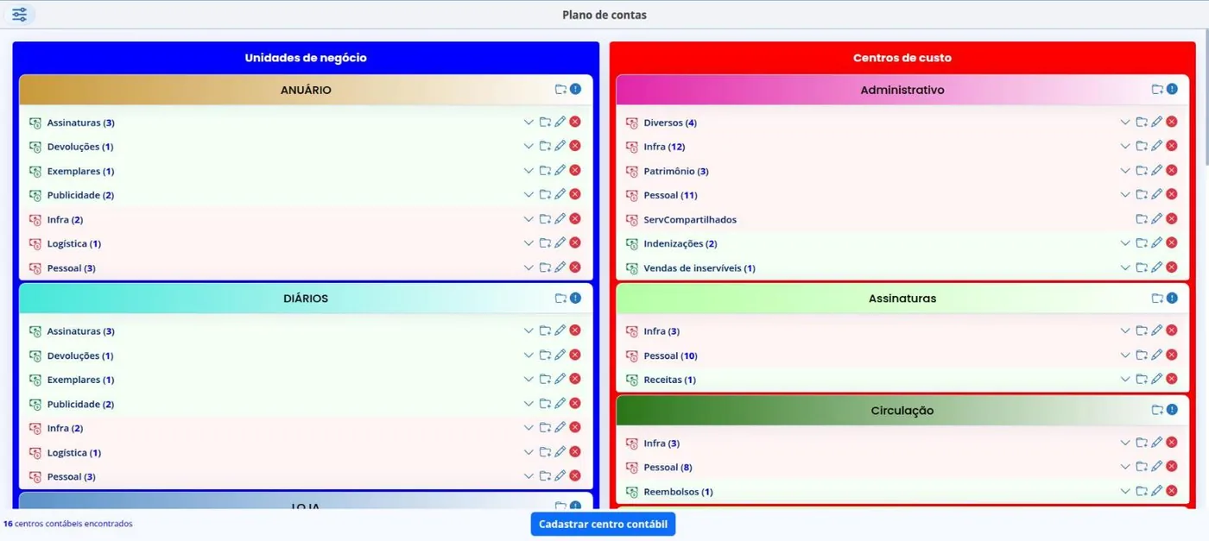Select the Vendas de inservíveis item
Image resolution: width=1209 pixels, height=541 pixels.
click(x=699, y=267)
